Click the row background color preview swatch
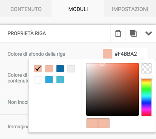The image size is (156, 139). (108, 54)
